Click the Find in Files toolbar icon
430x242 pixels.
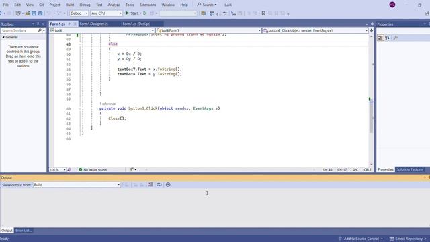pyautogui.click(x=203, y=13)
